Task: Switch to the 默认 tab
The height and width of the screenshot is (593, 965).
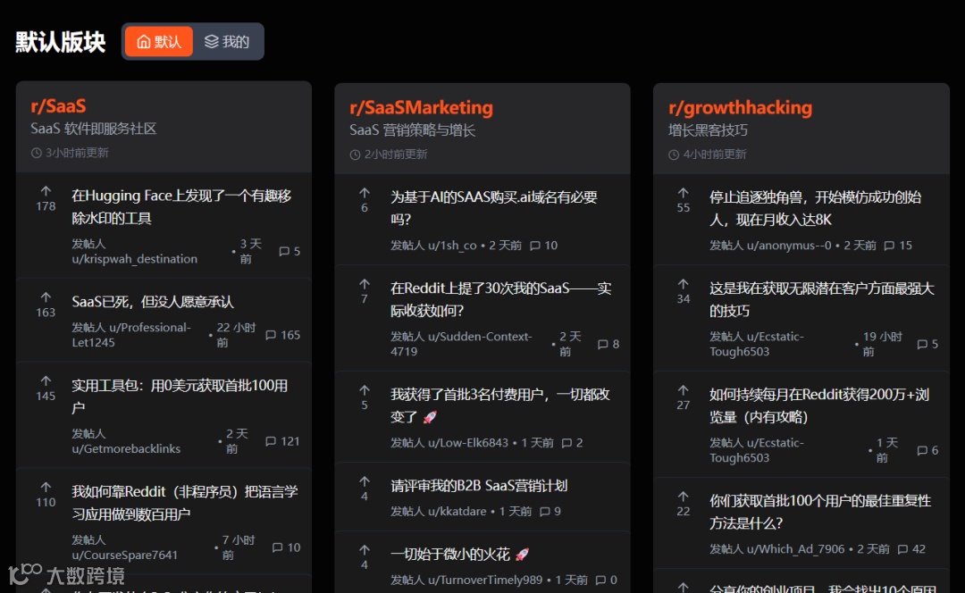Action: click(159, 42)
